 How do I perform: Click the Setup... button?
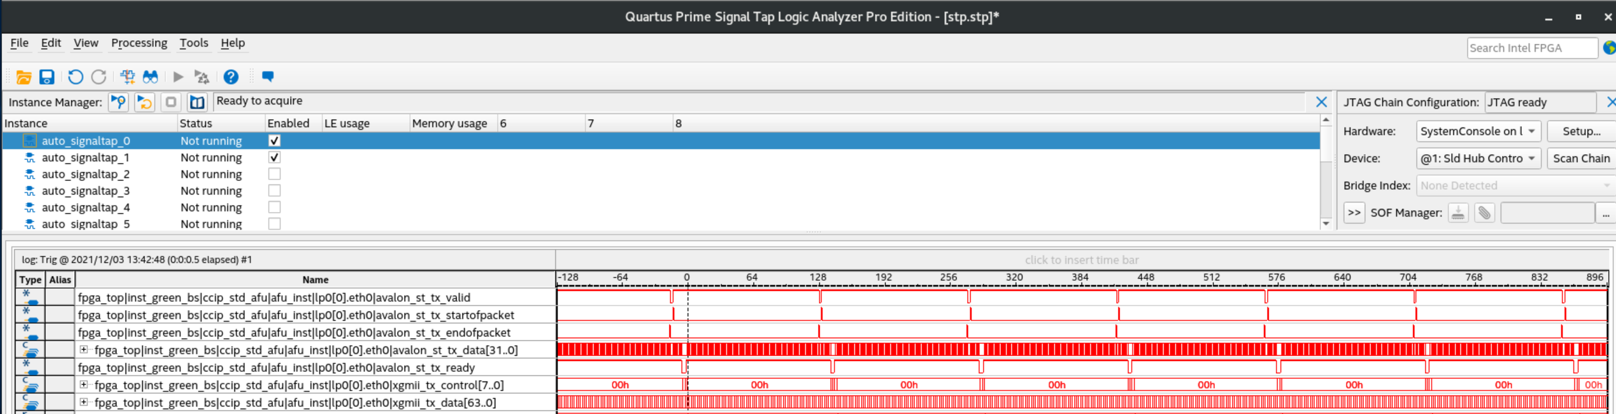click(1581, 131)
